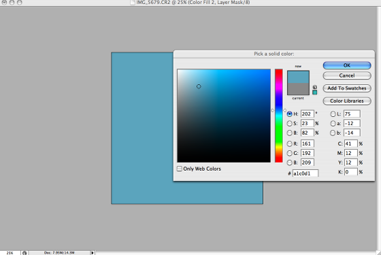Click the Cancel button
This screenshot has width=381, height=255.
(x=347, y=75)
